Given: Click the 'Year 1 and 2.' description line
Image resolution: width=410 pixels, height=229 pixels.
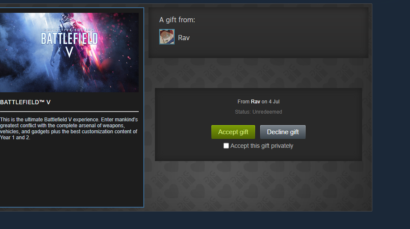Looking at the screenshot, I should (x=15, y=138).
